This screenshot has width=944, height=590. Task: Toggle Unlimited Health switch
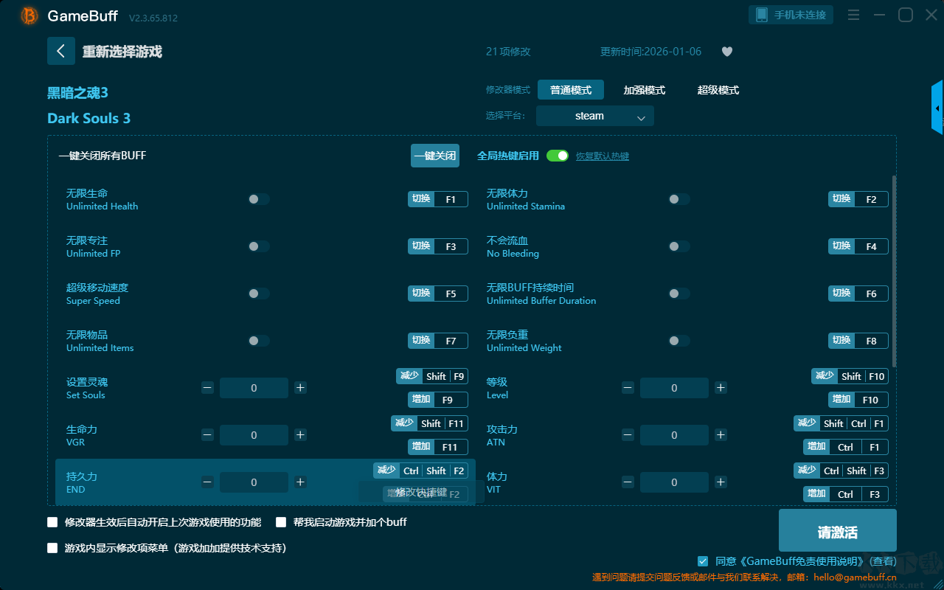259,199
